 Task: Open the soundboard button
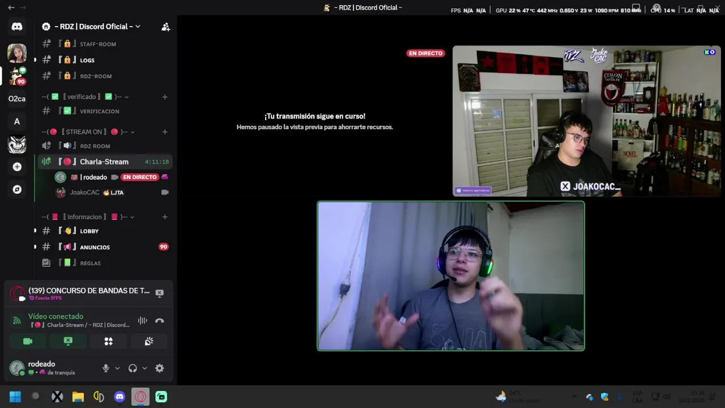[x=149, y=341]
